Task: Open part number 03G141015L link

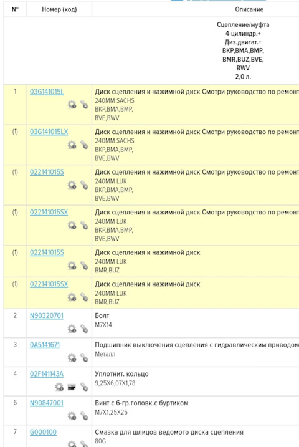Action: [x=47, y=92]
